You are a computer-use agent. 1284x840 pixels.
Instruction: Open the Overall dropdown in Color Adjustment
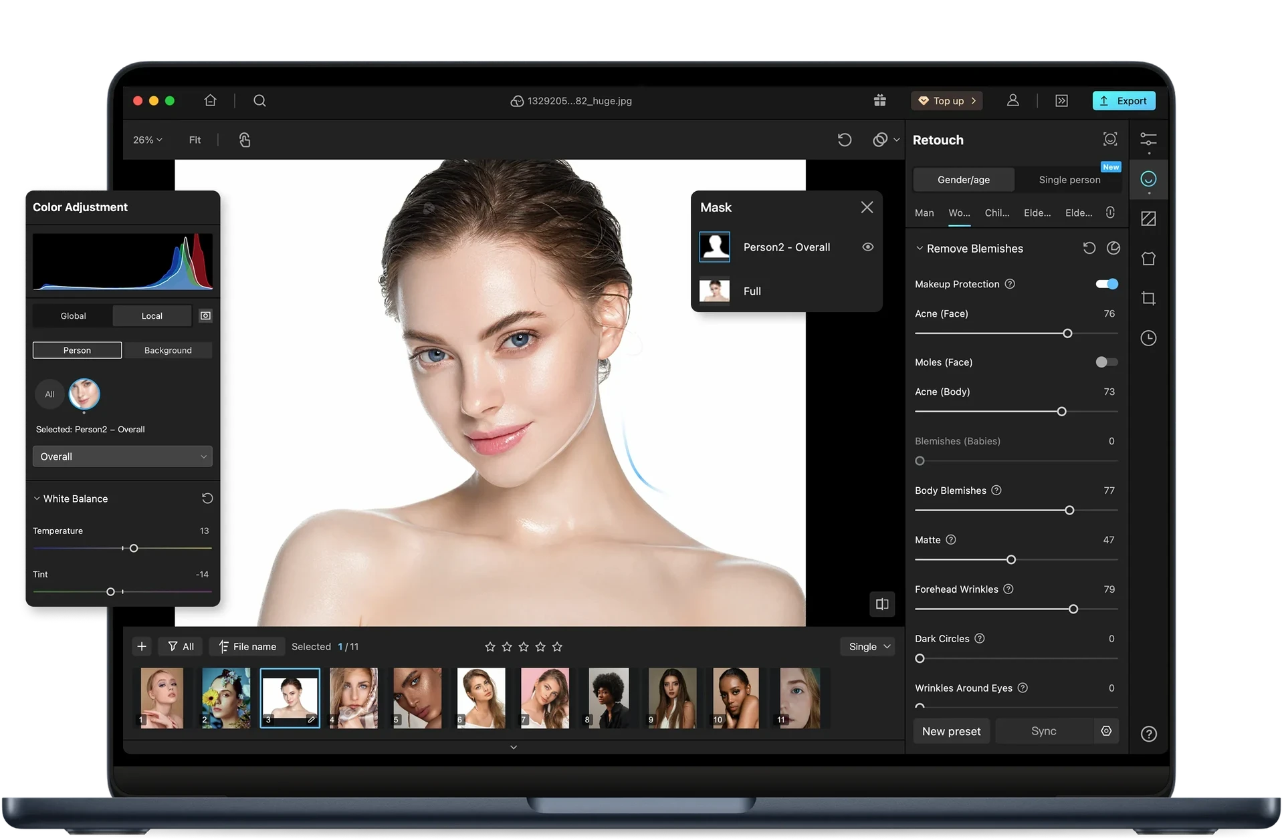[x=122, y=456]
